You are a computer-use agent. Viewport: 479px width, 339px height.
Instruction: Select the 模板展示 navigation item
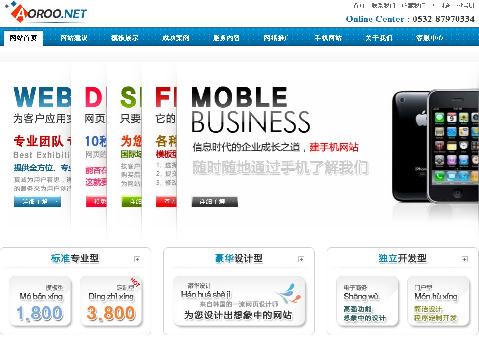125,38
